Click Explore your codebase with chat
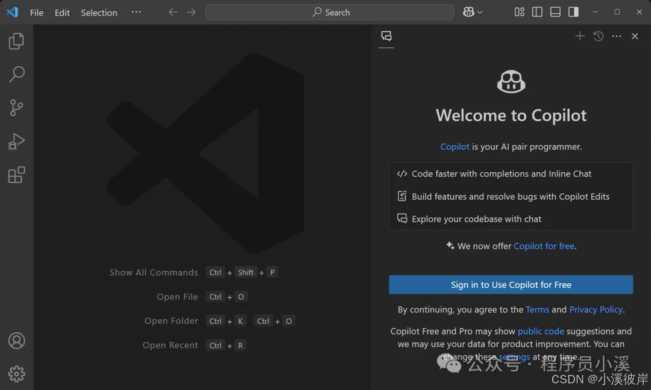The height and width of the screenshot is (390, 651). [476, 219]
